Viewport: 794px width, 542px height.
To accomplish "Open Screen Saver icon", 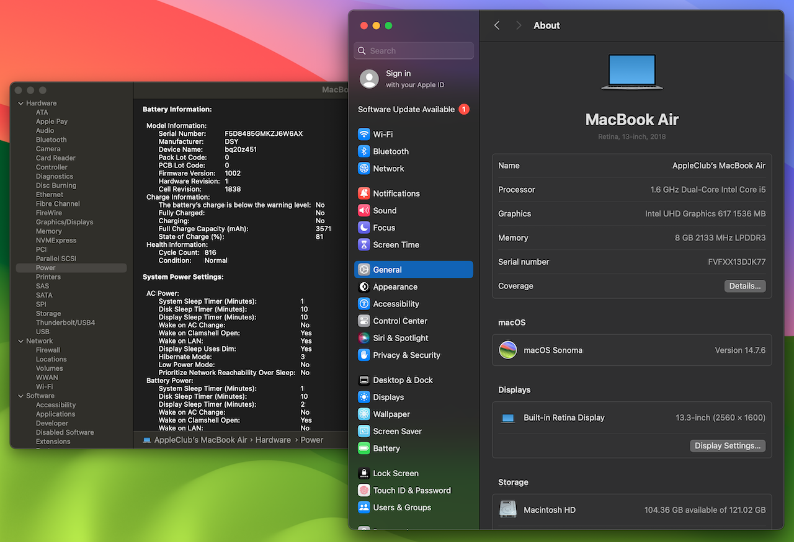I will point(364,432).
